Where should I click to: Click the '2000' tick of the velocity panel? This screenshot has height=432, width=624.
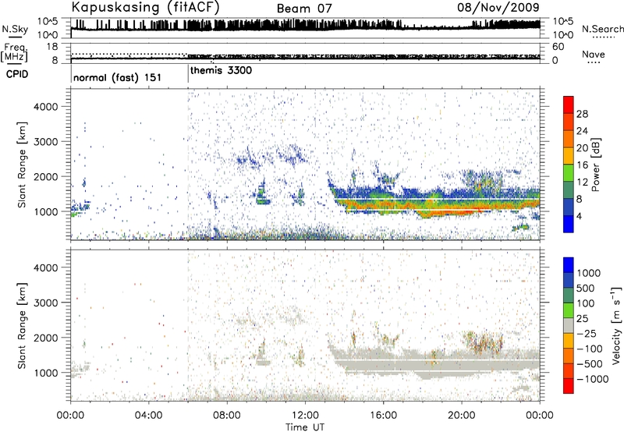(46, 338)
